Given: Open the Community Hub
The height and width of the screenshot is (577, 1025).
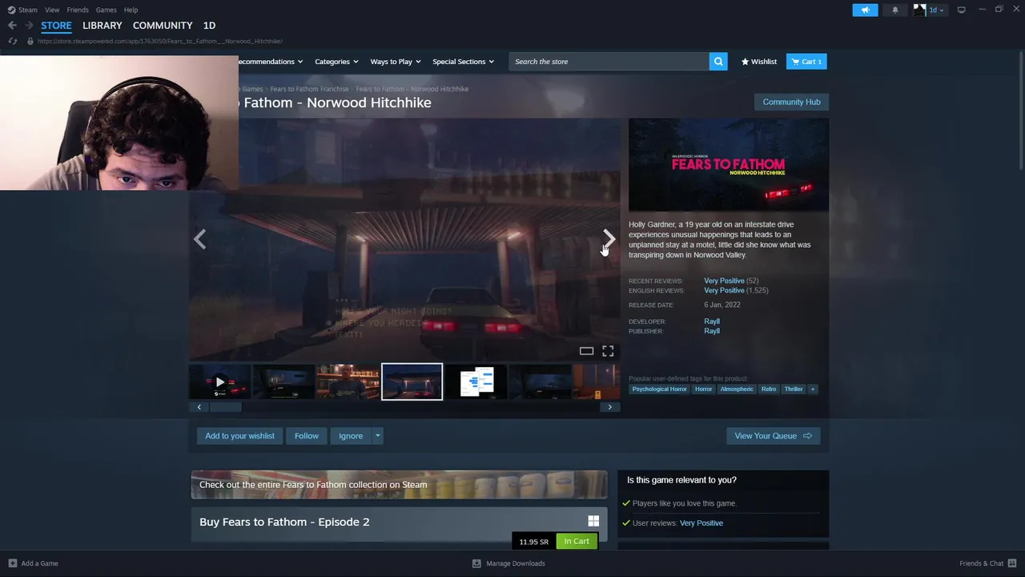Looking at the screenshot, I should click(x=791, y=102).
